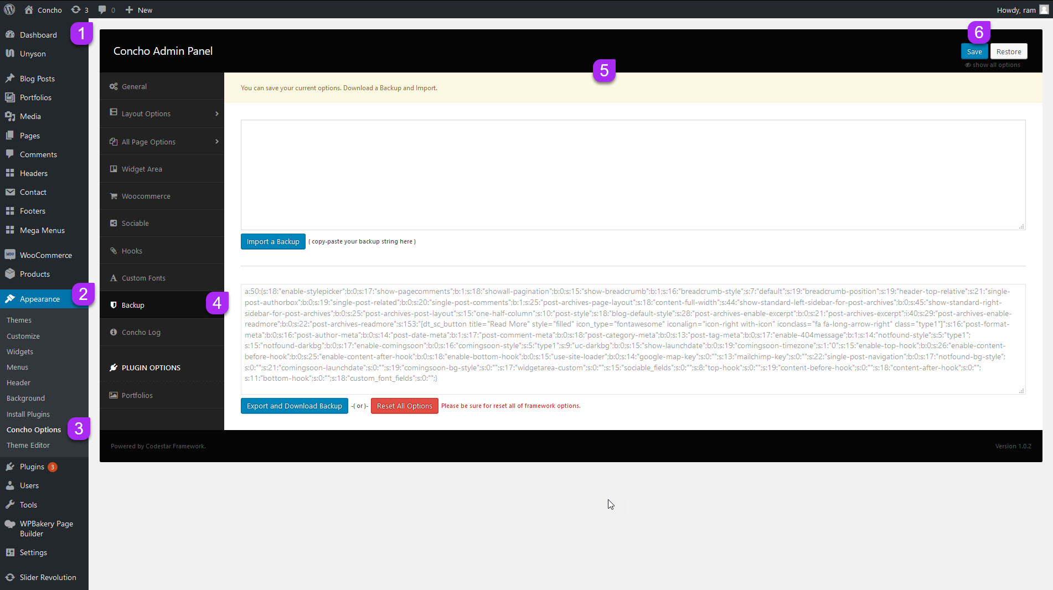
Task: Click the Plugins plug icon
Action: pyautogui.click(x=10, y=467)
